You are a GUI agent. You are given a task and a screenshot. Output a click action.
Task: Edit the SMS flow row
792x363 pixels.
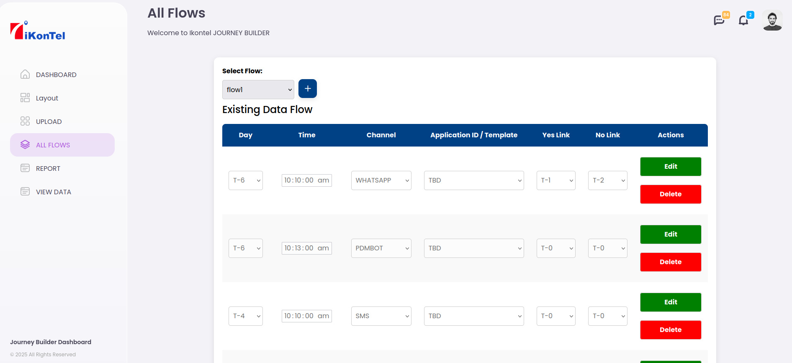tap(671, 302)
